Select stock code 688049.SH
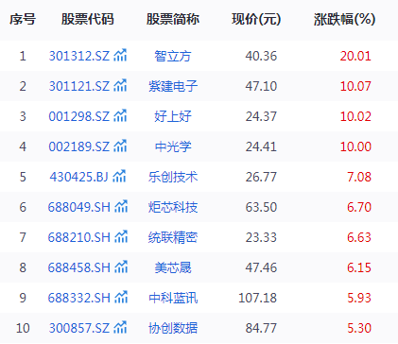Viewport: 398px width, 344px height. pos(79,207)
